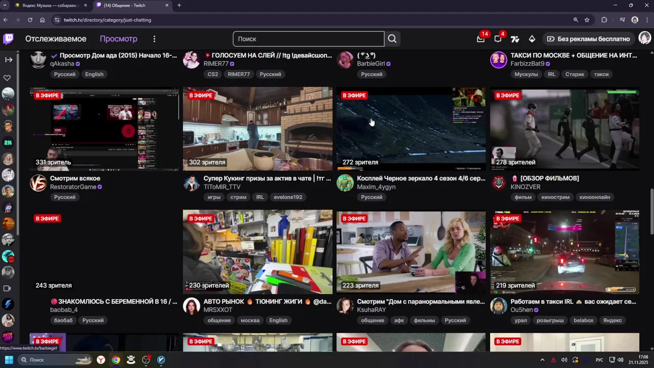Switch to Просмотр tab
The width and height of the screenshot is (654, 368).
click(119, 39)
